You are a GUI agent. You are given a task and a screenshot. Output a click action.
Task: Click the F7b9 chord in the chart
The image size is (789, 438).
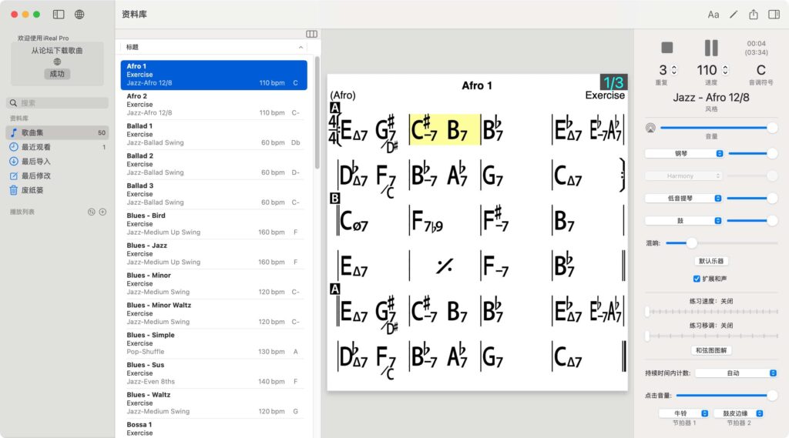click(427, 220)
